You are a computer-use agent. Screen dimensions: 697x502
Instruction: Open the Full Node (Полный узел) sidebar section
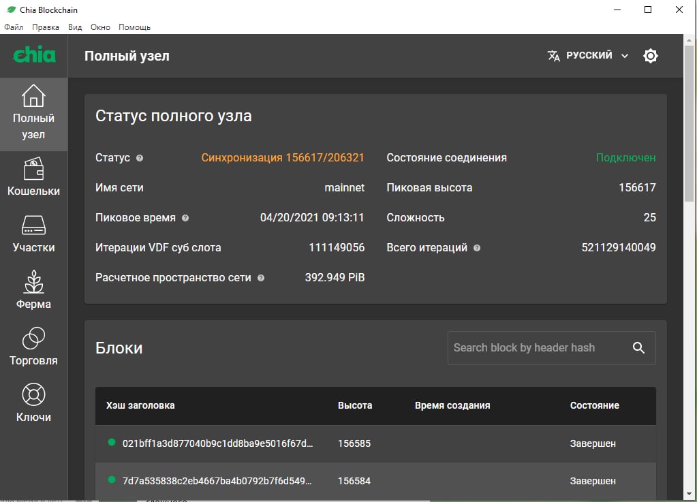[x=34, y=114]
